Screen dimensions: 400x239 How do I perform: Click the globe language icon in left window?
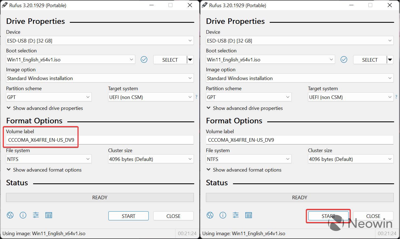10,215
